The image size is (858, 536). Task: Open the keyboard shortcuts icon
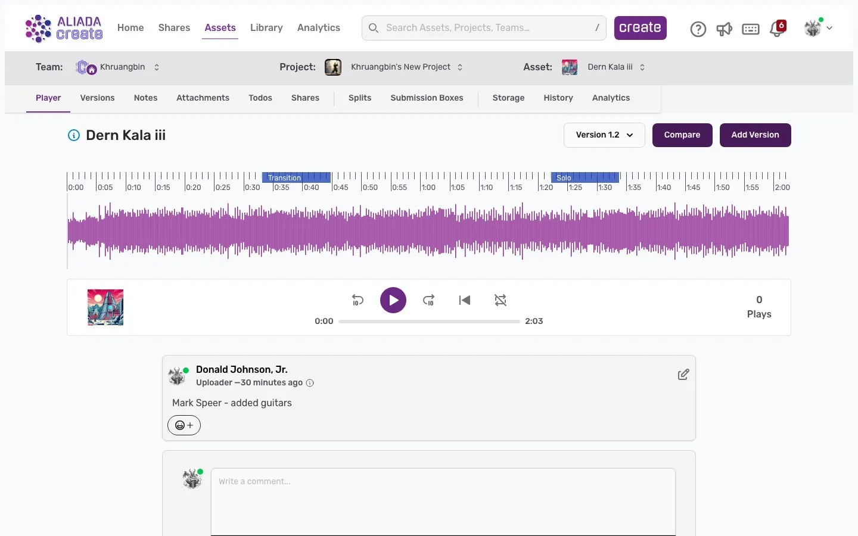point(750,28)
